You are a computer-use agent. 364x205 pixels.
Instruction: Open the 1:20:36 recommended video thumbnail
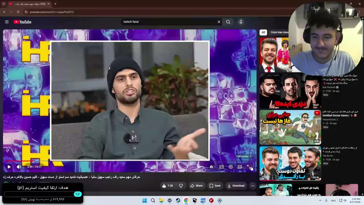pyautogui.click(x=290, y=163)
